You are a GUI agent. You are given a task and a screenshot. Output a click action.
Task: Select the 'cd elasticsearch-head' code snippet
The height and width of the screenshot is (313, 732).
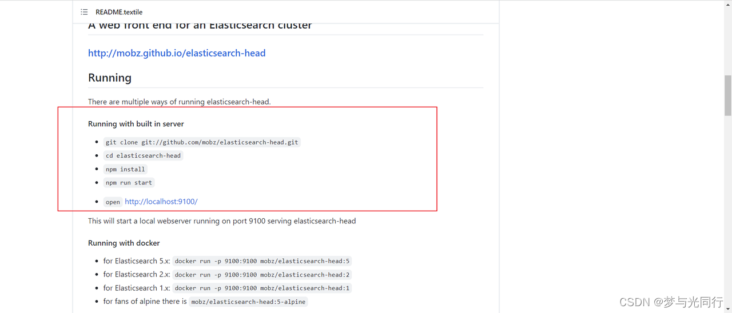point(143,155)
